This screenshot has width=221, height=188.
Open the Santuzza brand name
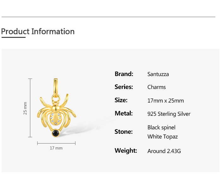pyautogui.click(x=158, y=74)
